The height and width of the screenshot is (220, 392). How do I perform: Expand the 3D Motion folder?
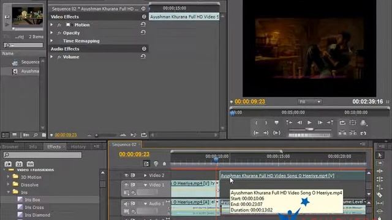(x=8, y=177)
